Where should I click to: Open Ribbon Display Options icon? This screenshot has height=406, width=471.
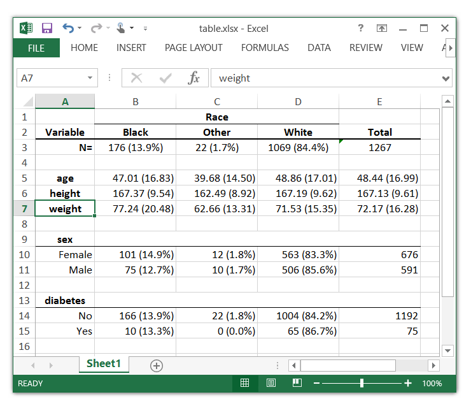point(382,28)
